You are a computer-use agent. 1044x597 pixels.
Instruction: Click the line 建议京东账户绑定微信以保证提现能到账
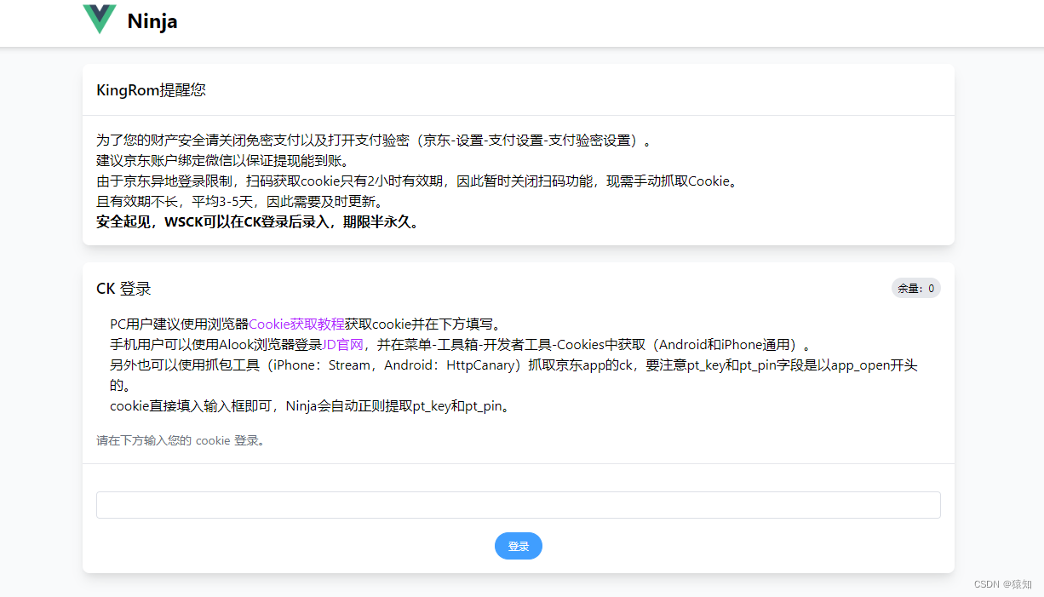tap(223, 161)
